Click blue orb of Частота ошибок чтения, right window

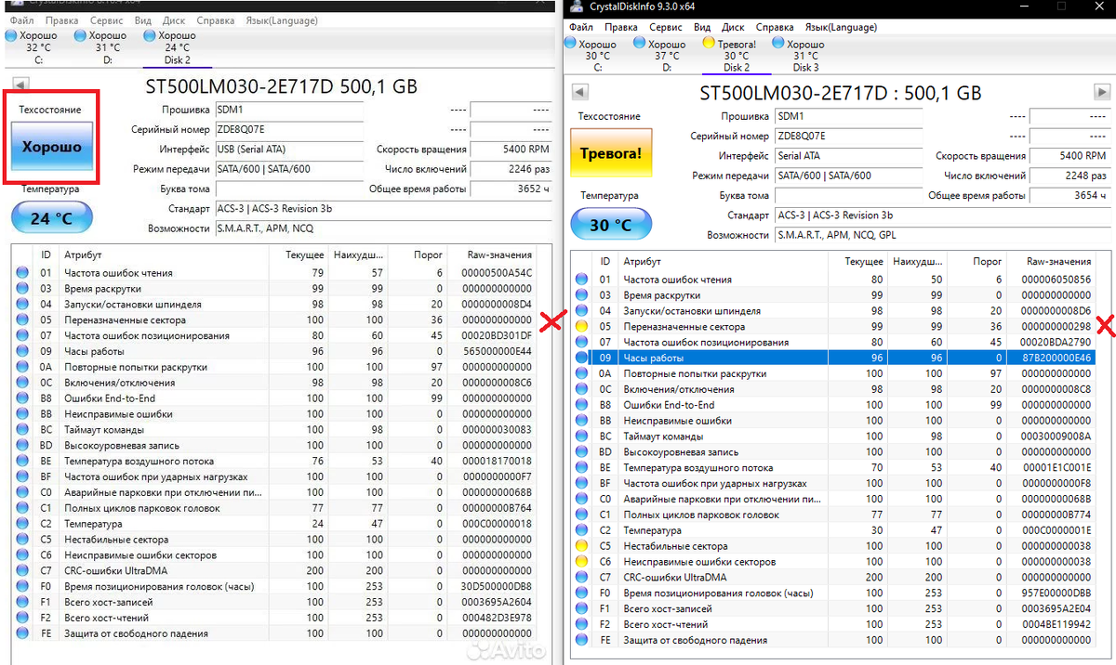581,280
